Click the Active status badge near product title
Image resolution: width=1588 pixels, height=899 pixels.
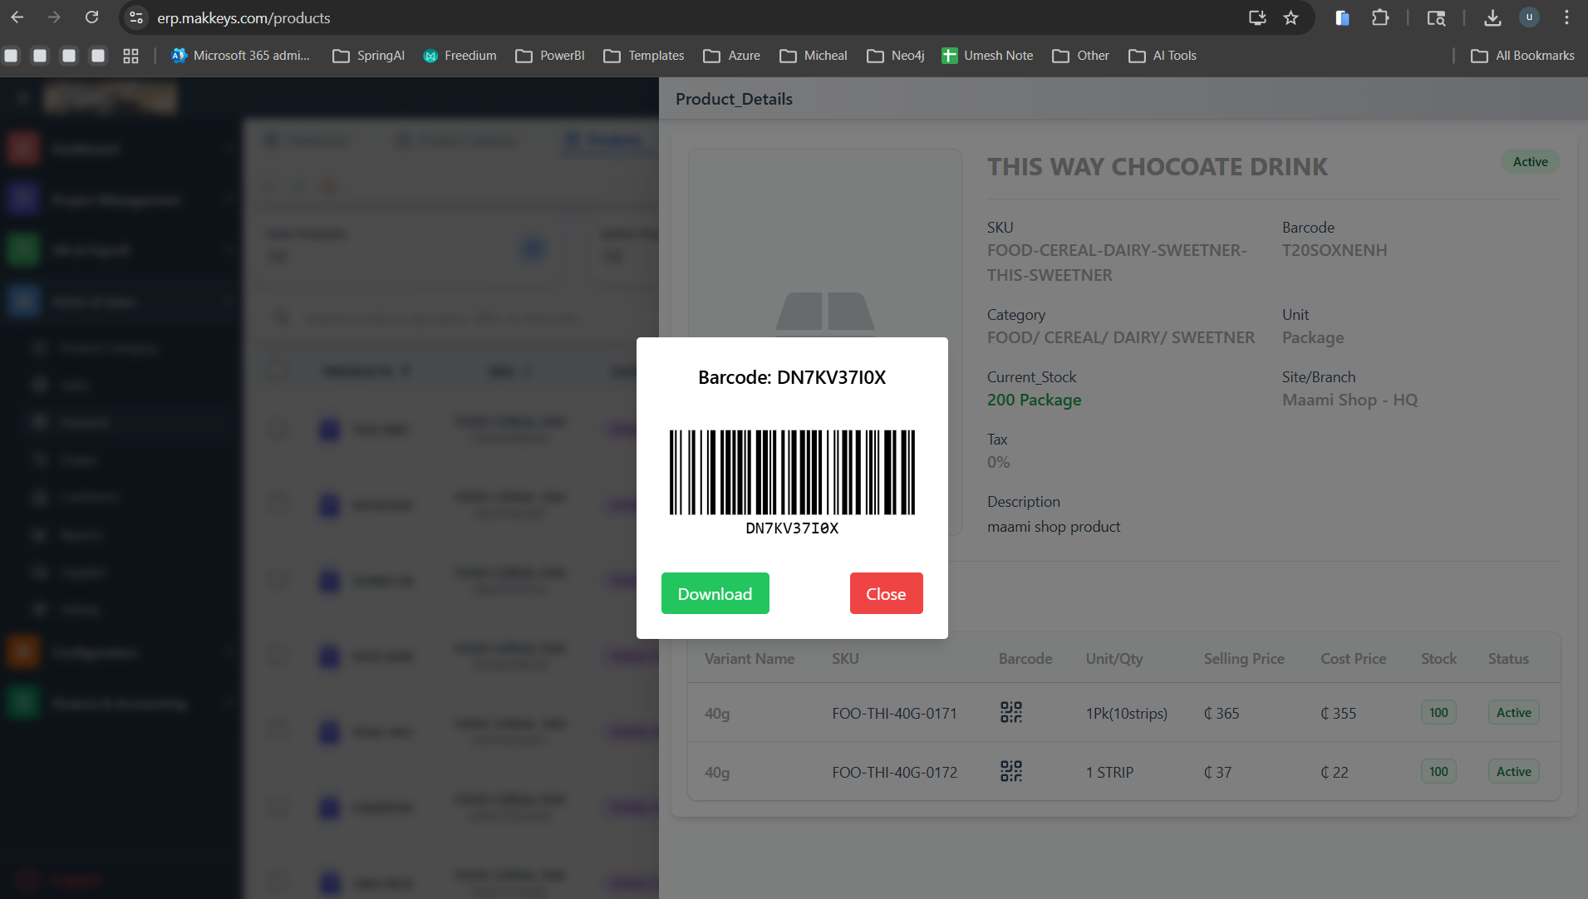coord(1530,162)
